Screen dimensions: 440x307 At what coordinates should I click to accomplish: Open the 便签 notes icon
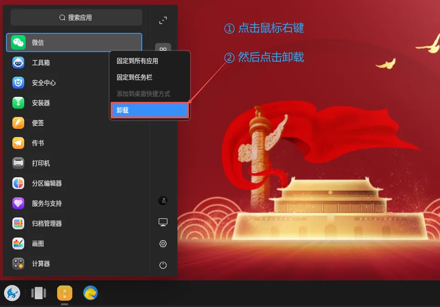pos(18,123)
